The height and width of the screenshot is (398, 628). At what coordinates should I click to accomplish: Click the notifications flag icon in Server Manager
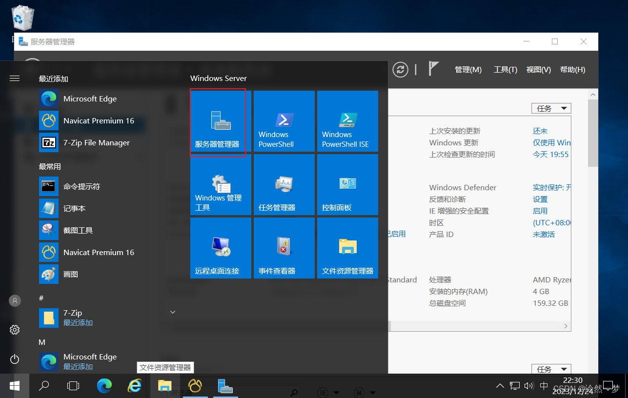(x=432, y=69)
